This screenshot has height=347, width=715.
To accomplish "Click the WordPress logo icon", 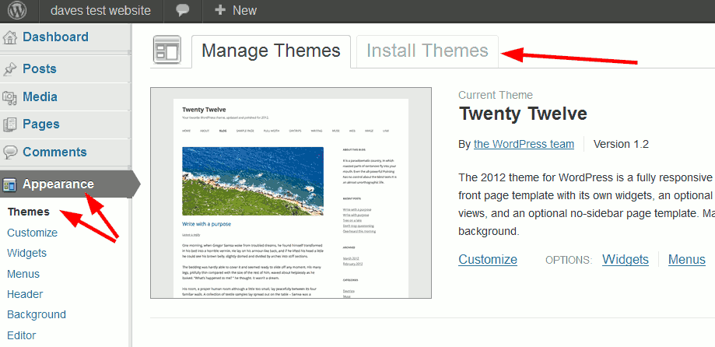I will (x=17, y=10).
